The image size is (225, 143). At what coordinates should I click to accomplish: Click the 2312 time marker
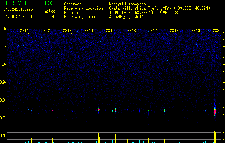click(46, 31)
